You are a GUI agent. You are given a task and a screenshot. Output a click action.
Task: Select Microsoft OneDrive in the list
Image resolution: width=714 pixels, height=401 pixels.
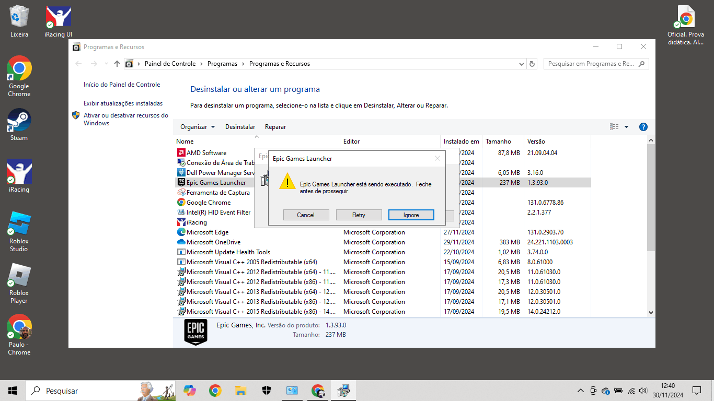[383, 242]
